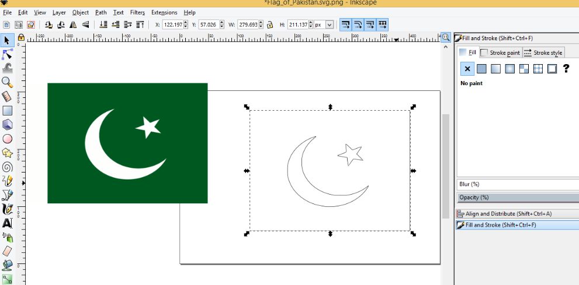The width and height of the screenshot is (579, 285).
Task: Lower selection one step
Action: (x=116, y=24)
